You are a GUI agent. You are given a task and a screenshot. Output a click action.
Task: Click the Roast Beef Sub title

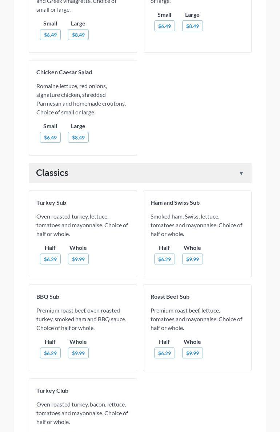170,296
